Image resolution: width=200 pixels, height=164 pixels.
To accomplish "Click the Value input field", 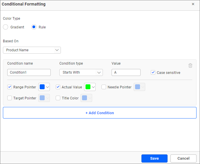I will tap(126, 72).
